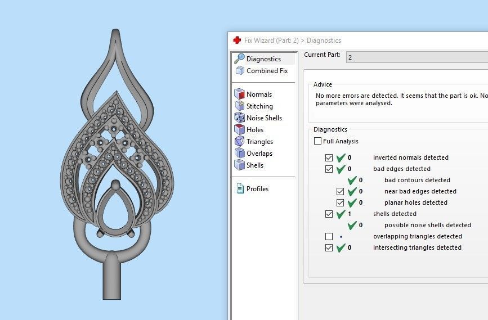Toggle the near bad edges detected checkbox

click(341, 192)
